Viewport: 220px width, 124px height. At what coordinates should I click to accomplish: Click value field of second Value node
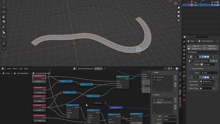click(40, 93)
